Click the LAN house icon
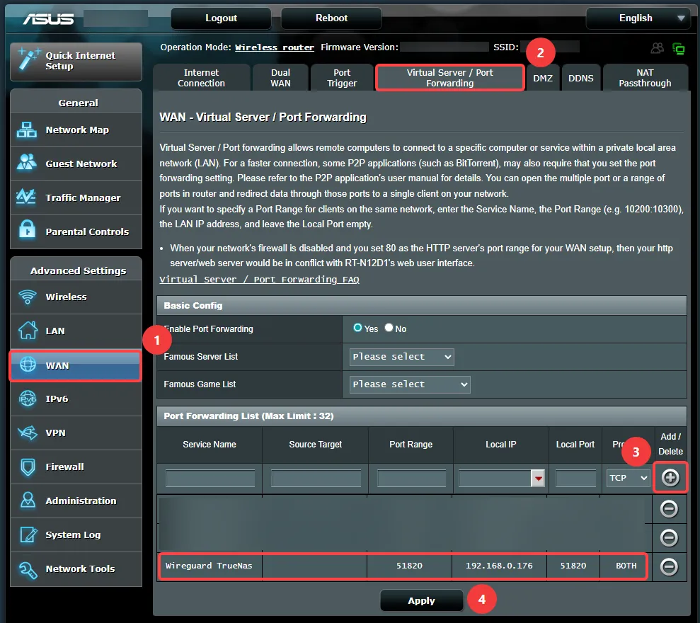 [x=28, y=331]
